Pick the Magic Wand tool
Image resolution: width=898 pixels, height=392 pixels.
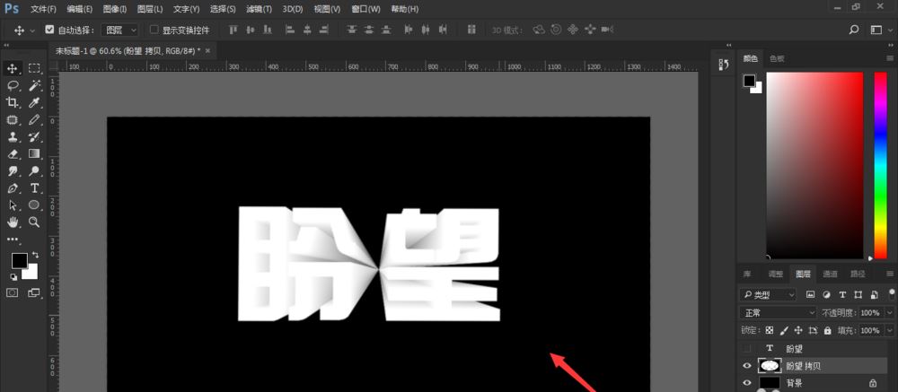tap(34, 86)
